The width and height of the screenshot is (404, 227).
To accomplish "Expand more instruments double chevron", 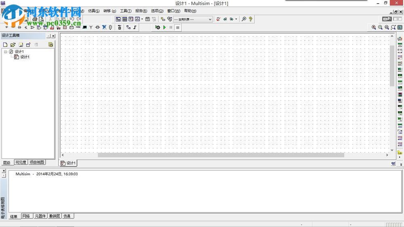I will (x=401, y=164).
